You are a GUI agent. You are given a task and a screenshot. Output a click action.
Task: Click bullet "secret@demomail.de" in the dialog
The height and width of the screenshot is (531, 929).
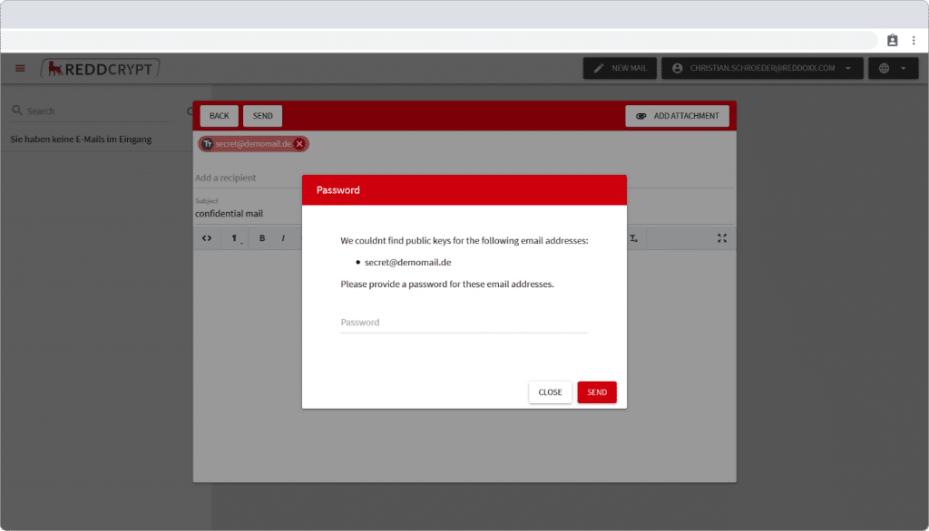click(x=407, y=262)
